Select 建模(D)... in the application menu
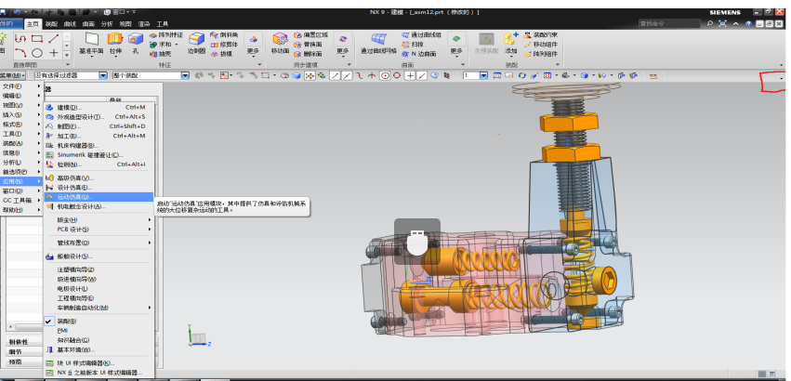Viewport: 791px width, 381px height. click(99, 107)
